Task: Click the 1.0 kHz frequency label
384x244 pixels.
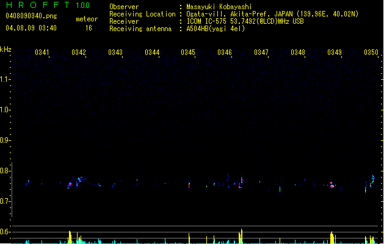Action: [x=5, y=110]
